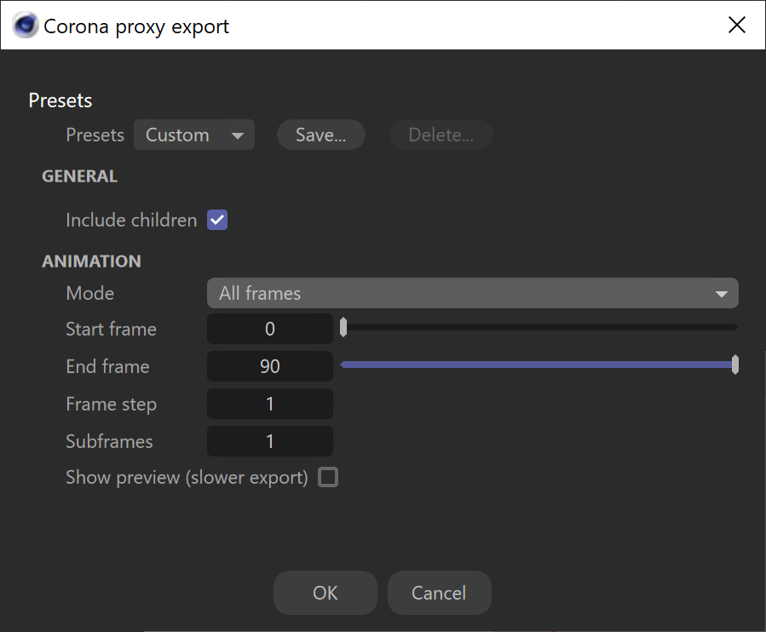Expand the Mode All frames dropdown
This screenshot has height=632, width=766.
click(x=472, y=293)
